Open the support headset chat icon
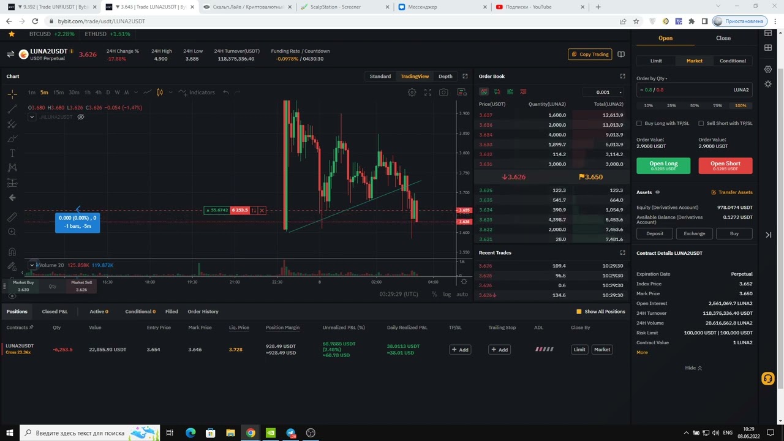 coord(767,379)
